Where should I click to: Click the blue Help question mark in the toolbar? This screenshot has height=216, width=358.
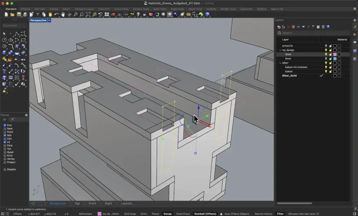pyautogui.click(x=207, y=14)
